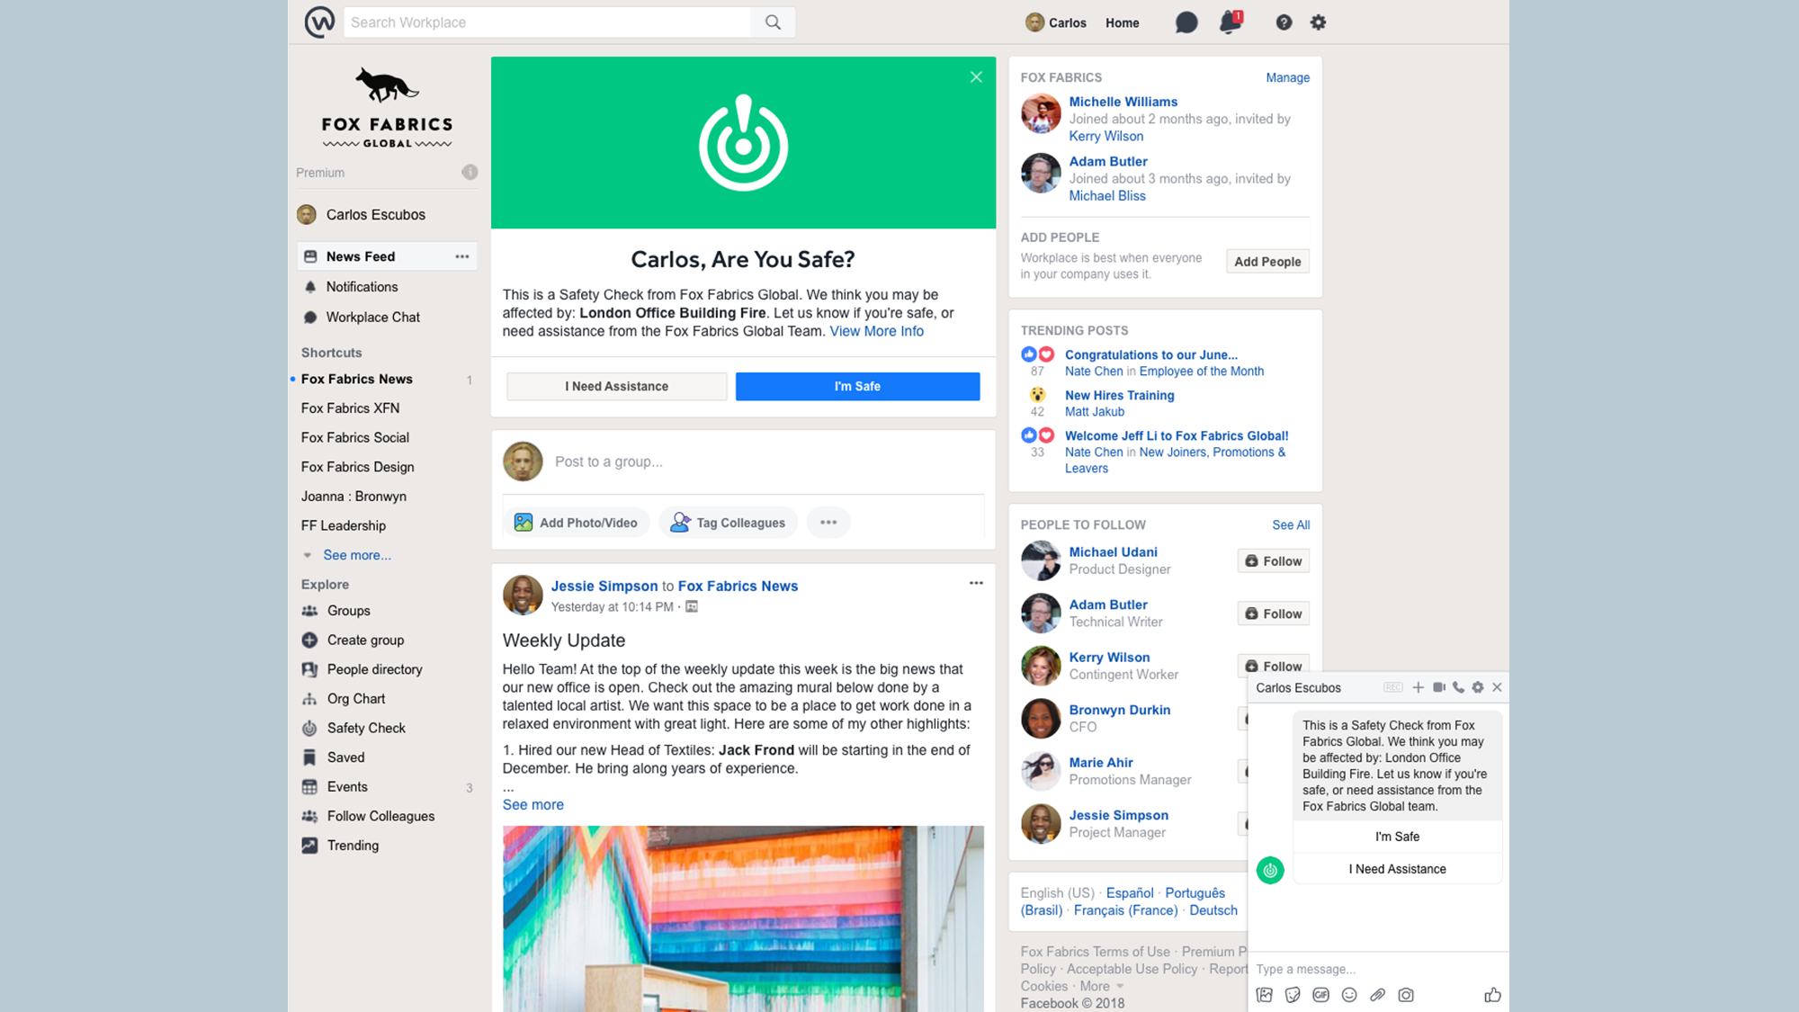The height and width of the screenshot is (1012, 1799).
Task: Click the Safety Check icon in sidebar
Action: pyautogui.click(x=310, y=728)
